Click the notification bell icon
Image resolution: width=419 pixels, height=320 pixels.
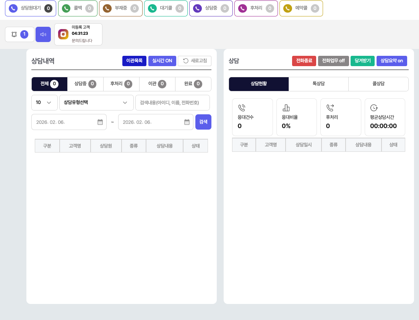14,34
